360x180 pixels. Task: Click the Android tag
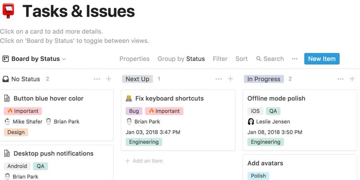pos(17,166)
